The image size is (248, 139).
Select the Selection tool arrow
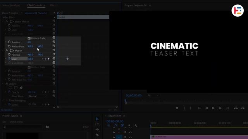[97, 119]
